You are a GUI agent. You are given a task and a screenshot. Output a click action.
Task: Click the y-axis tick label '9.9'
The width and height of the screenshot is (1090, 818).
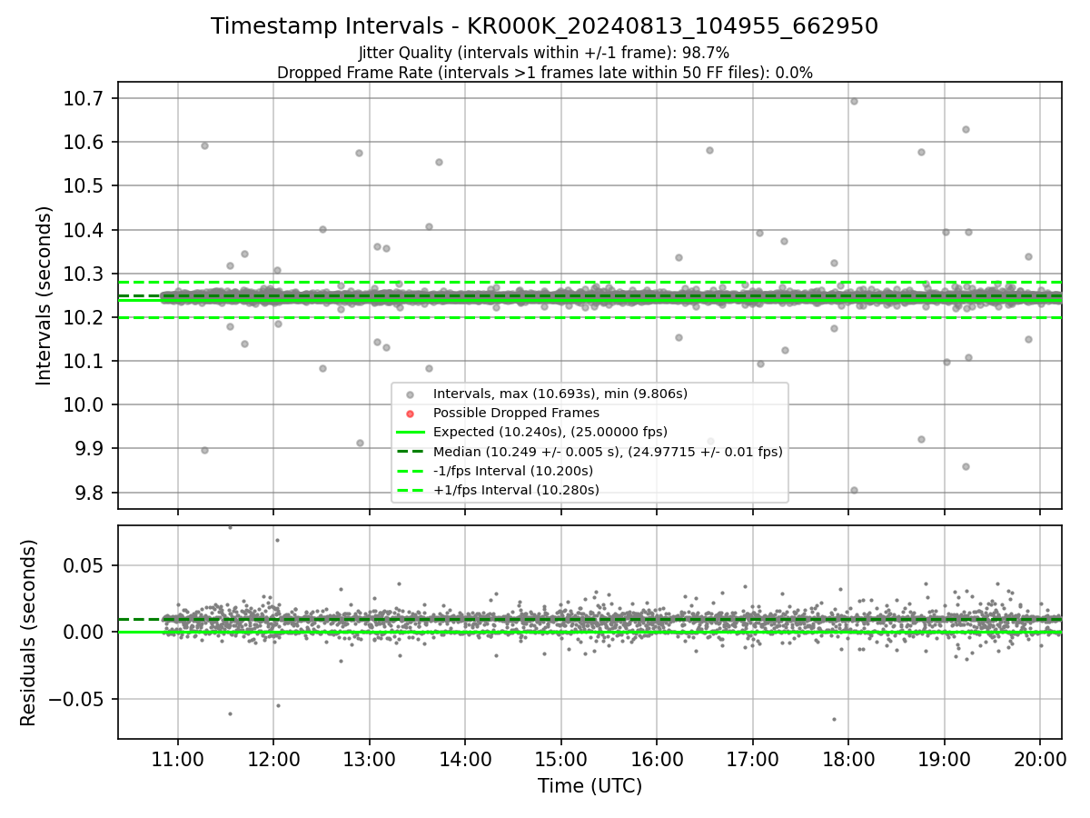[x=90, y=448]
